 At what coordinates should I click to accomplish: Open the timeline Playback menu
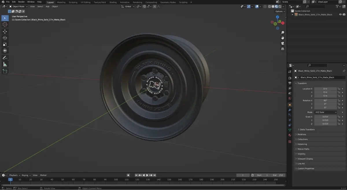14,175
